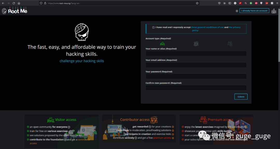The height and width of the screenshot is (149, 280).
Task: Click the URL in the address bar
Action: pyautogui.click(x=64, y=3)
